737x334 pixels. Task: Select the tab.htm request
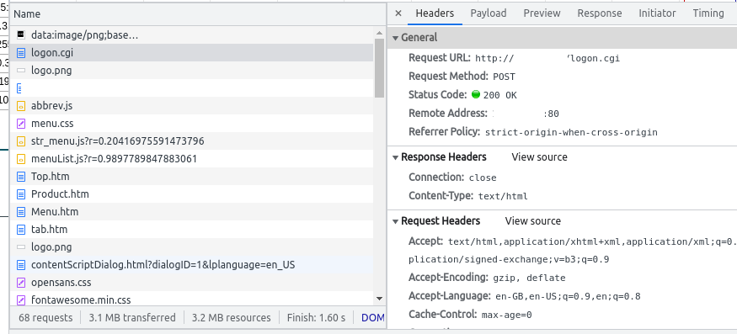coord(192,229)
